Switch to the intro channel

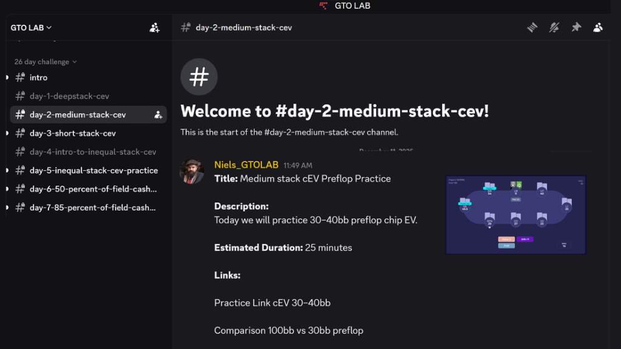[x=38, y=78]
